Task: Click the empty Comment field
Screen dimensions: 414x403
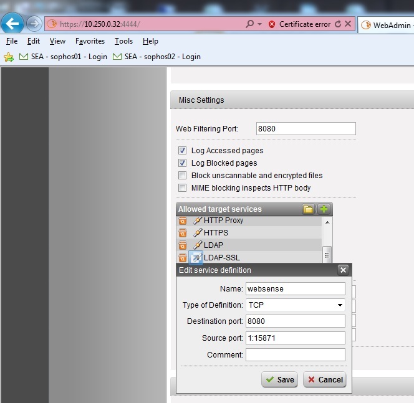Action: coord(296,355)
